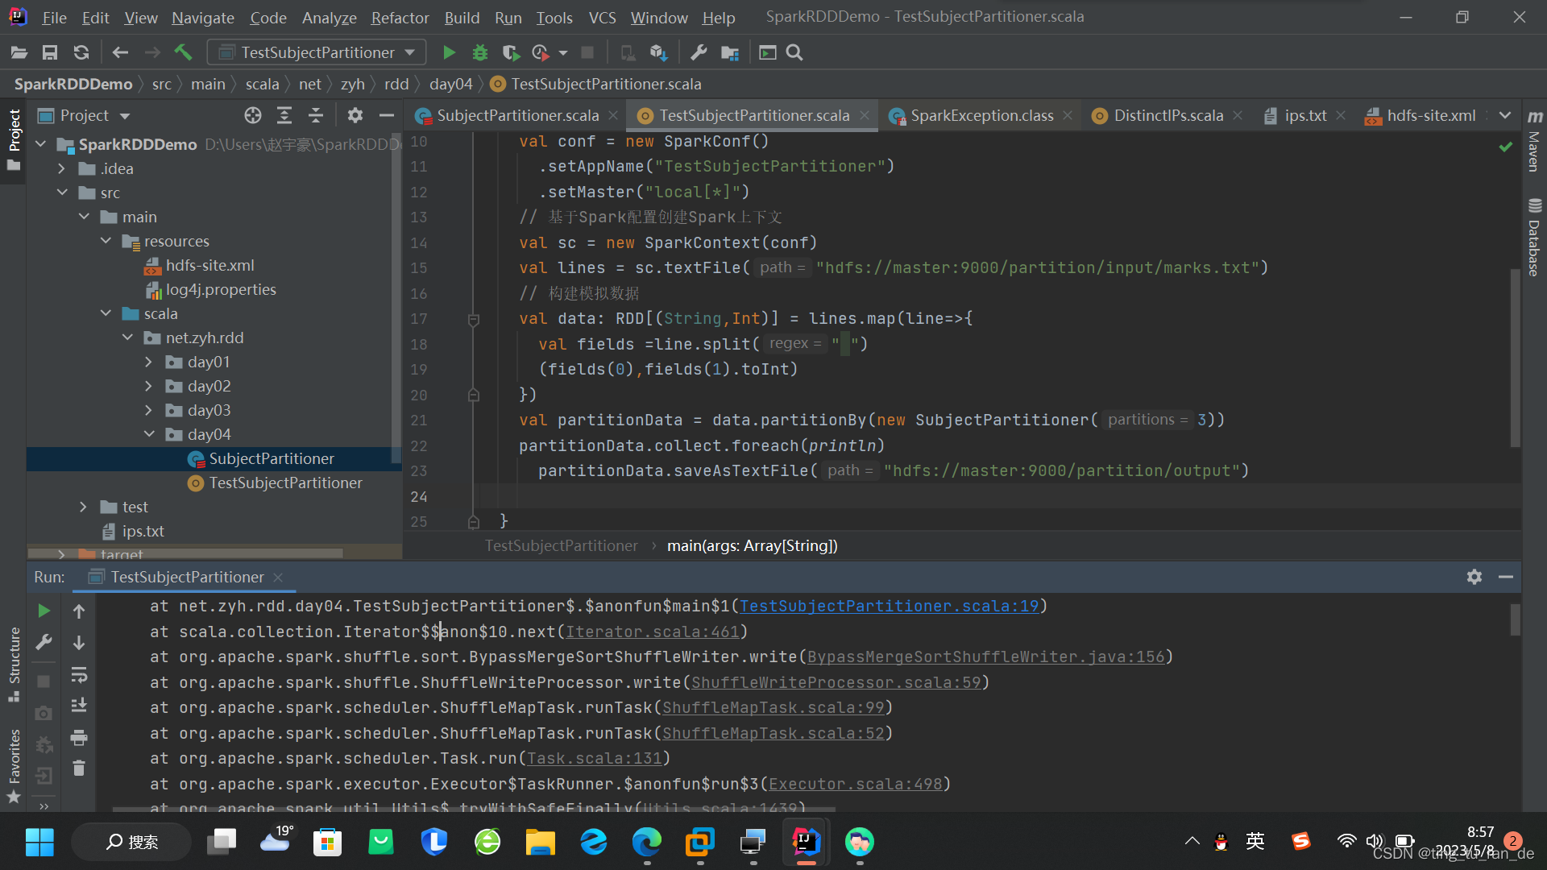Viewport: 1547px width, 870px height.
Task: Click Locate file crosshair in Project panel
Action: click(253, 115)
